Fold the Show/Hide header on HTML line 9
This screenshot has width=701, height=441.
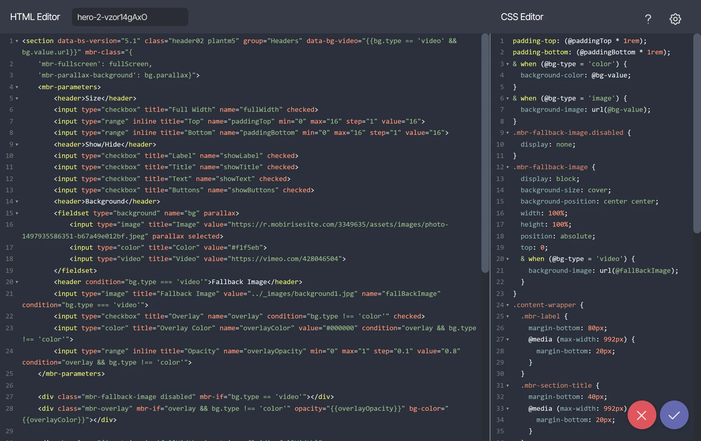click(17, 145)
